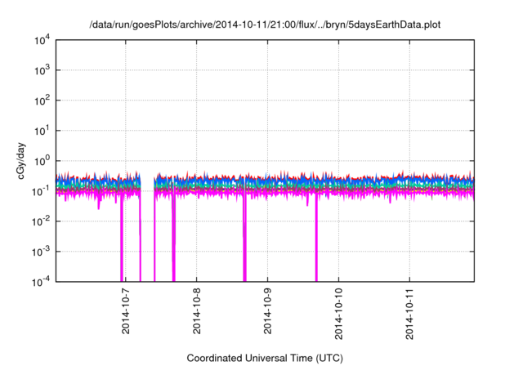523x366 pixels.
Task: Click the 10^-3 y-axis tick label
Action: (42, 252)
